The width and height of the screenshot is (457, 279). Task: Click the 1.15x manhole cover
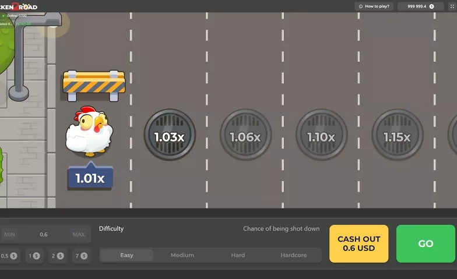[397, 136]
